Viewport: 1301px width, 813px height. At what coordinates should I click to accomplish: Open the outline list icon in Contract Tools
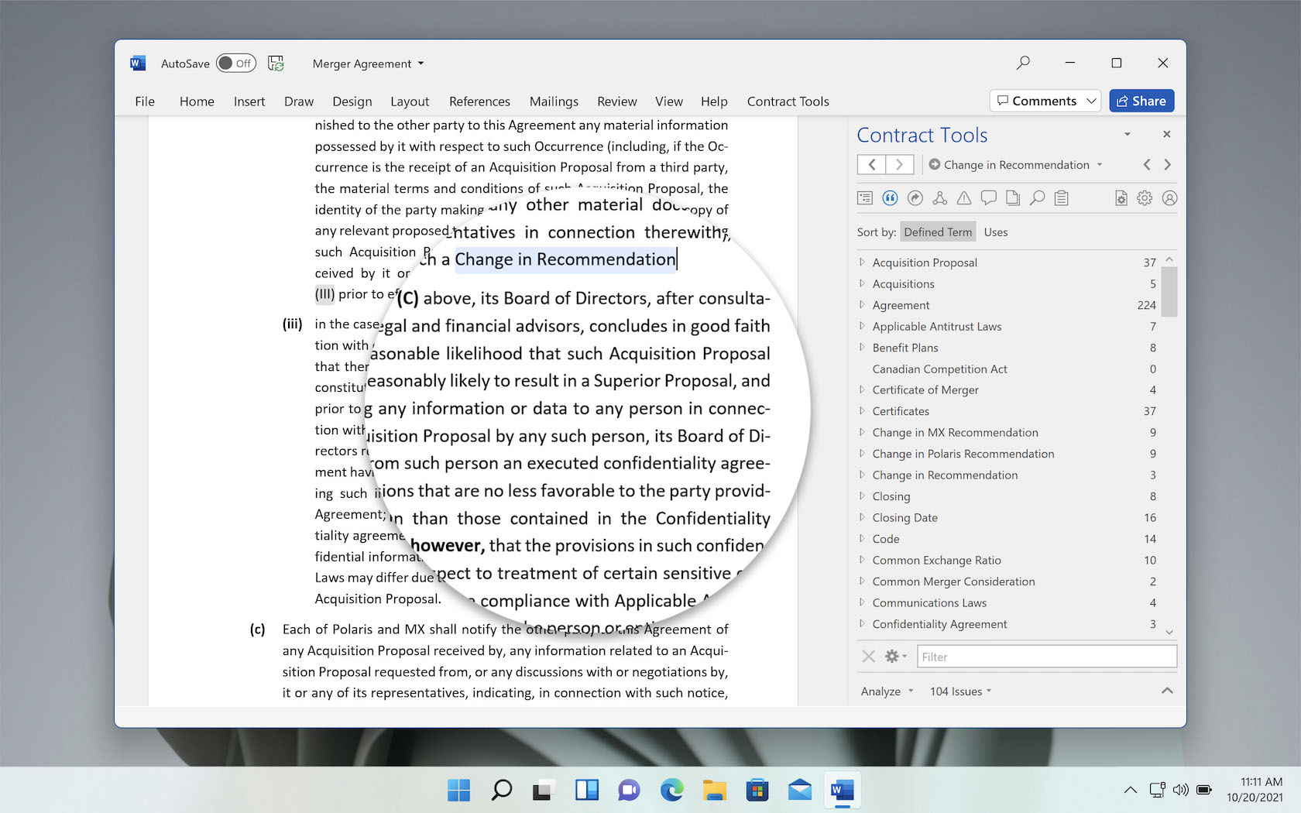[865, 198]
